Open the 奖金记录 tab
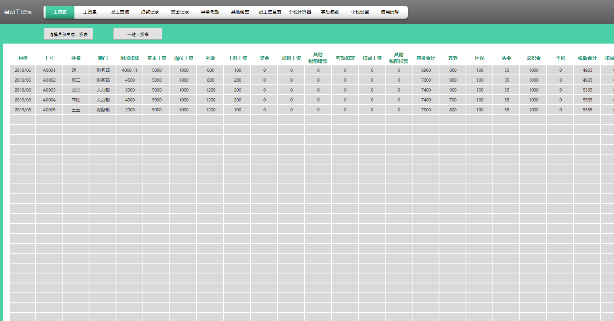Viewport: 614px width, 321px height. click(180, 12)
